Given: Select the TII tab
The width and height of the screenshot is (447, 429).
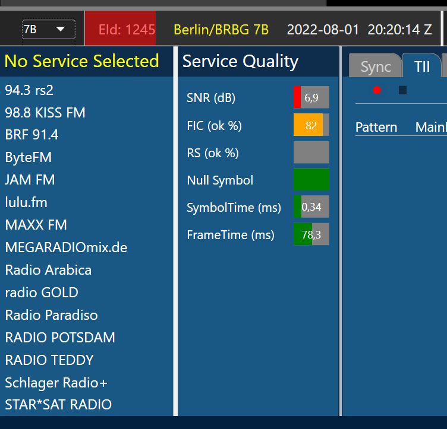Looking at the screenshot, I should click(422, 66).
